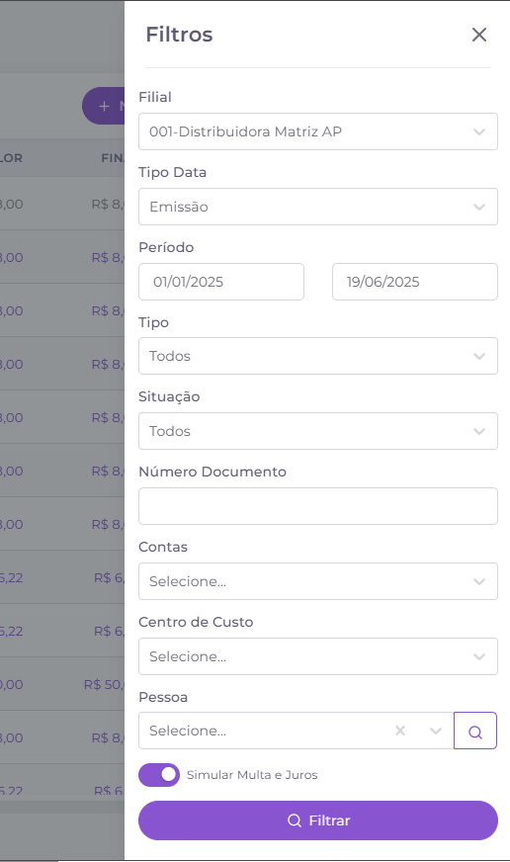Image resolution: width=510 pixels, height=862 pixels.
Task: Open the Tipo dropdown showing Todos
Action: 318,356
